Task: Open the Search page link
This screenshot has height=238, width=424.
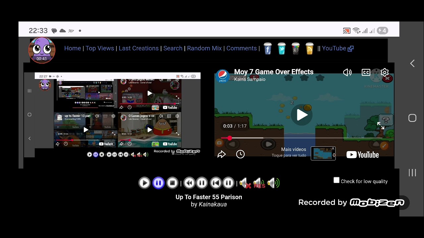Action: coord(173,48)
